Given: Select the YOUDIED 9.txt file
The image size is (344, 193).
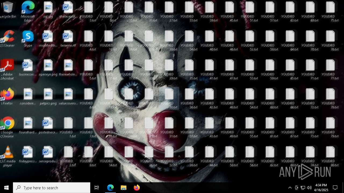Looking at the screenshot, I should pyautogui.click(x=109, y=12).
